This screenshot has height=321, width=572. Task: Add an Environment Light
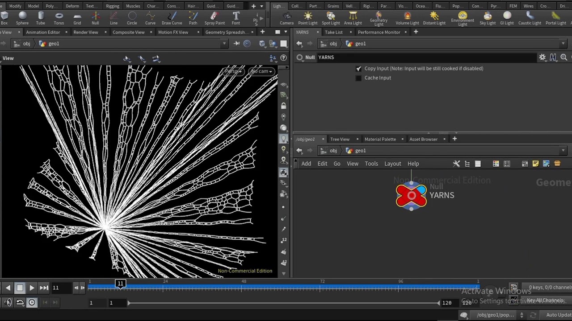(x=463, y=19)
